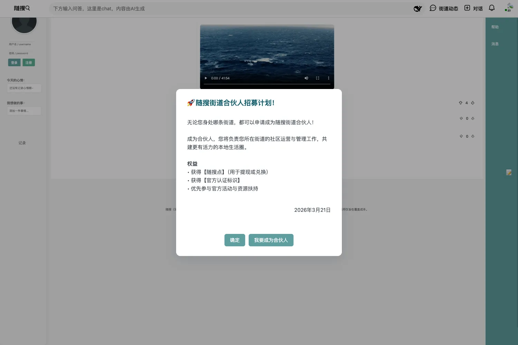Click the 添加一件事情 to-do input
The image size is (518, 345).
coord(24,111)
